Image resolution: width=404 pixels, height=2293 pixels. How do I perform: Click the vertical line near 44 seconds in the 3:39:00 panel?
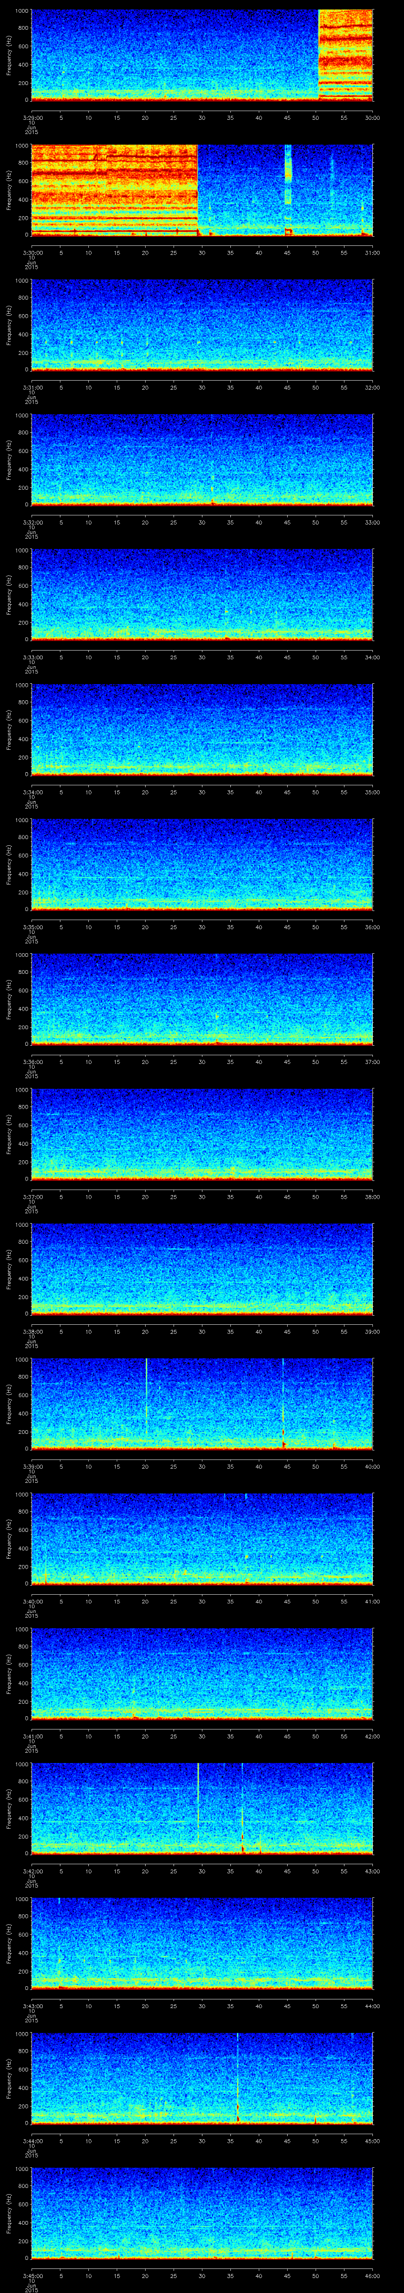coord(283,1403)
